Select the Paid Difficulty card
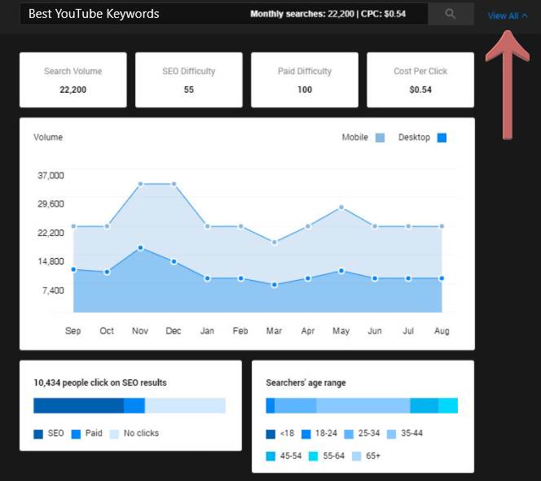The height and width of the screenshot is (481, 541). (x=305, y=80)
